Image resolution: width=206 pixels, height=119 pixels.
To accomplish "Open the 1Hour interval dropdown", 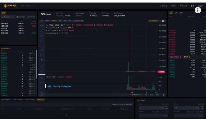I will tap(54, 21).
